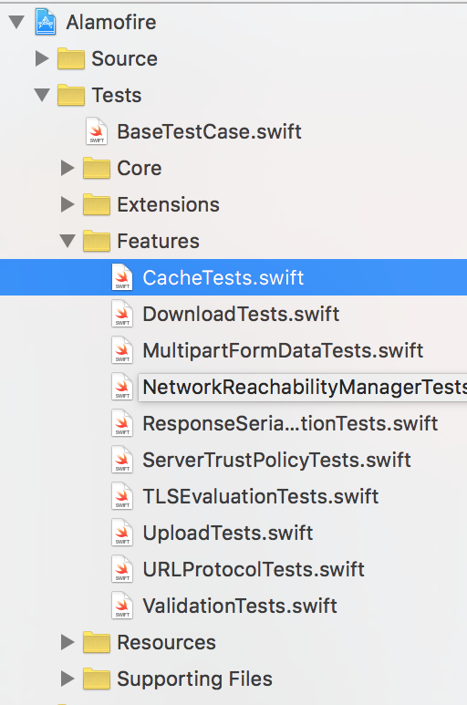Click the Swift icon beside CacheTests.swift
The image size is (467, 705).
pos(122,277)
